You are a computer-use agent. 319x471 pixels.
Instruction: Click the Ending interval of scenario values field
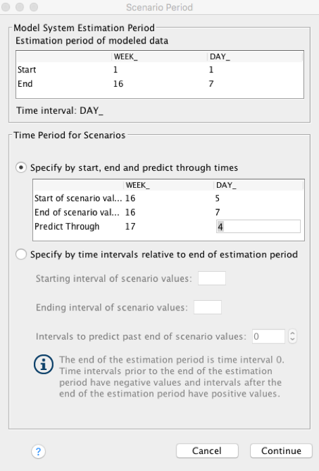(x=207, y=307)
